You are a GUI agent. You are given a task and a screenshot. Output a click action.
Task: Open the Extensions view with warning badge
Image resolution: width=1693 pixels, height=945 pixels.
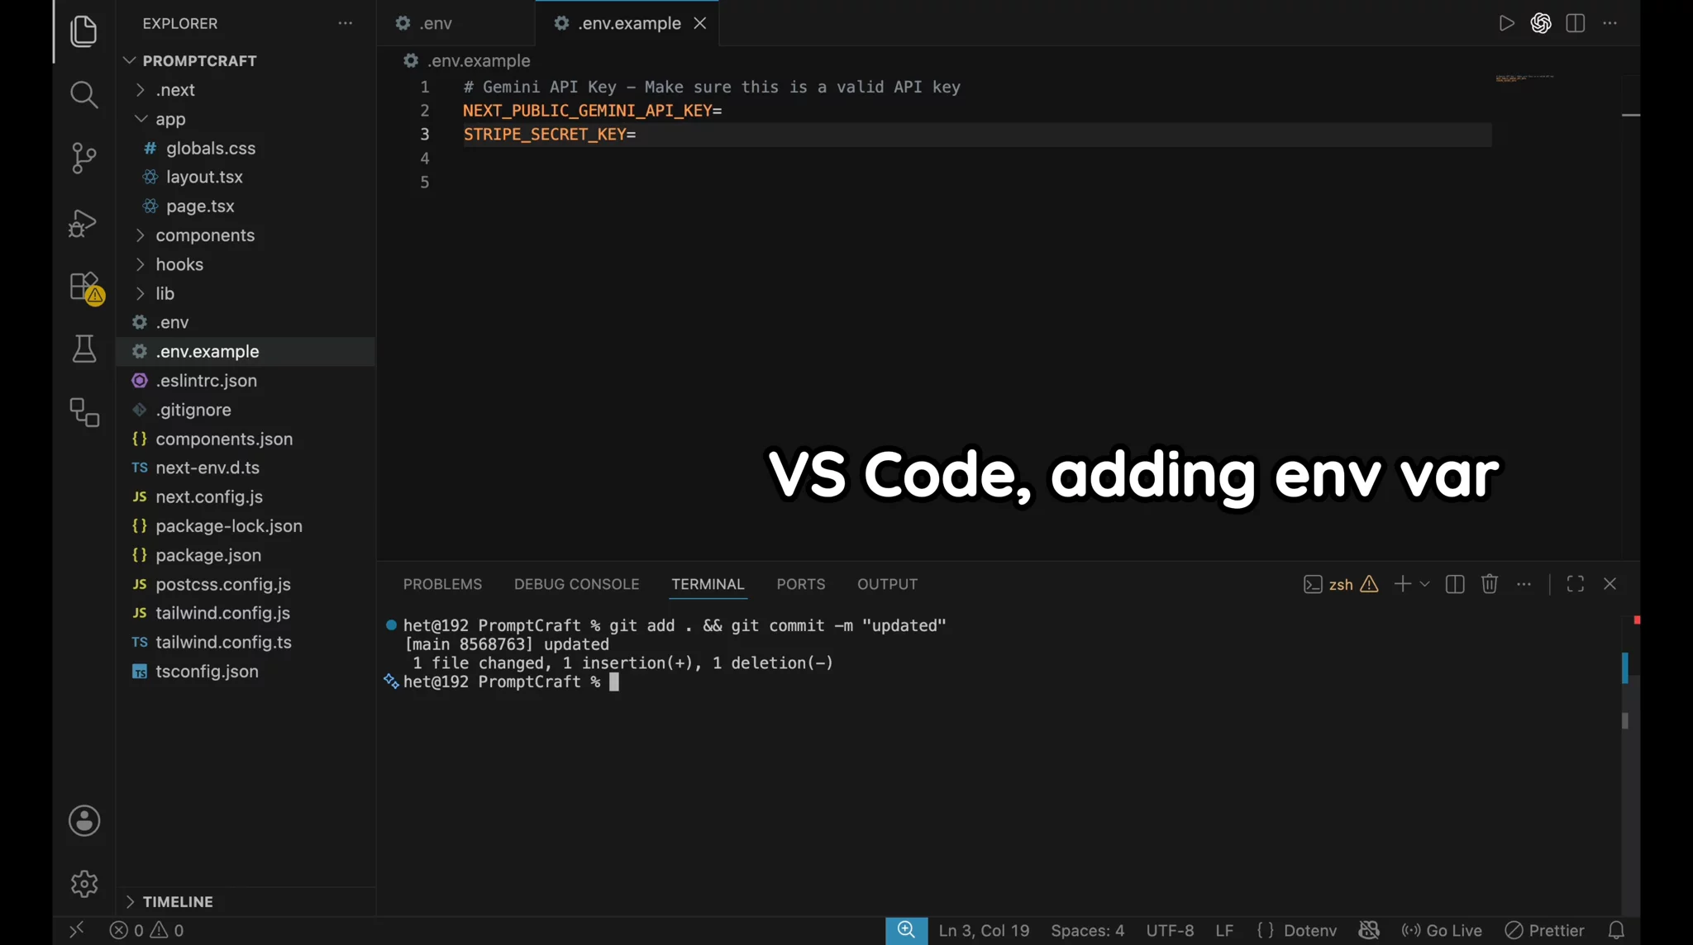(x=85, y=287)
